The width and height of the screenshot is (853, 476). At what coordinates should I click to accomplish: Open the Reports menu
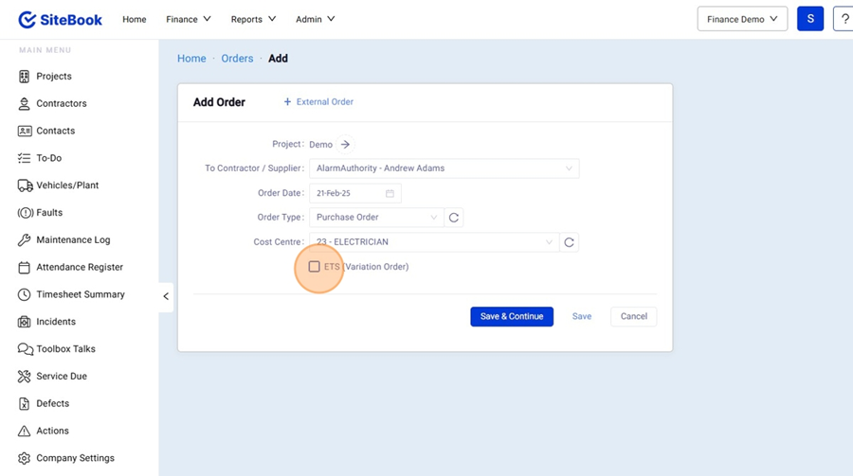click(x=253, y=19)
